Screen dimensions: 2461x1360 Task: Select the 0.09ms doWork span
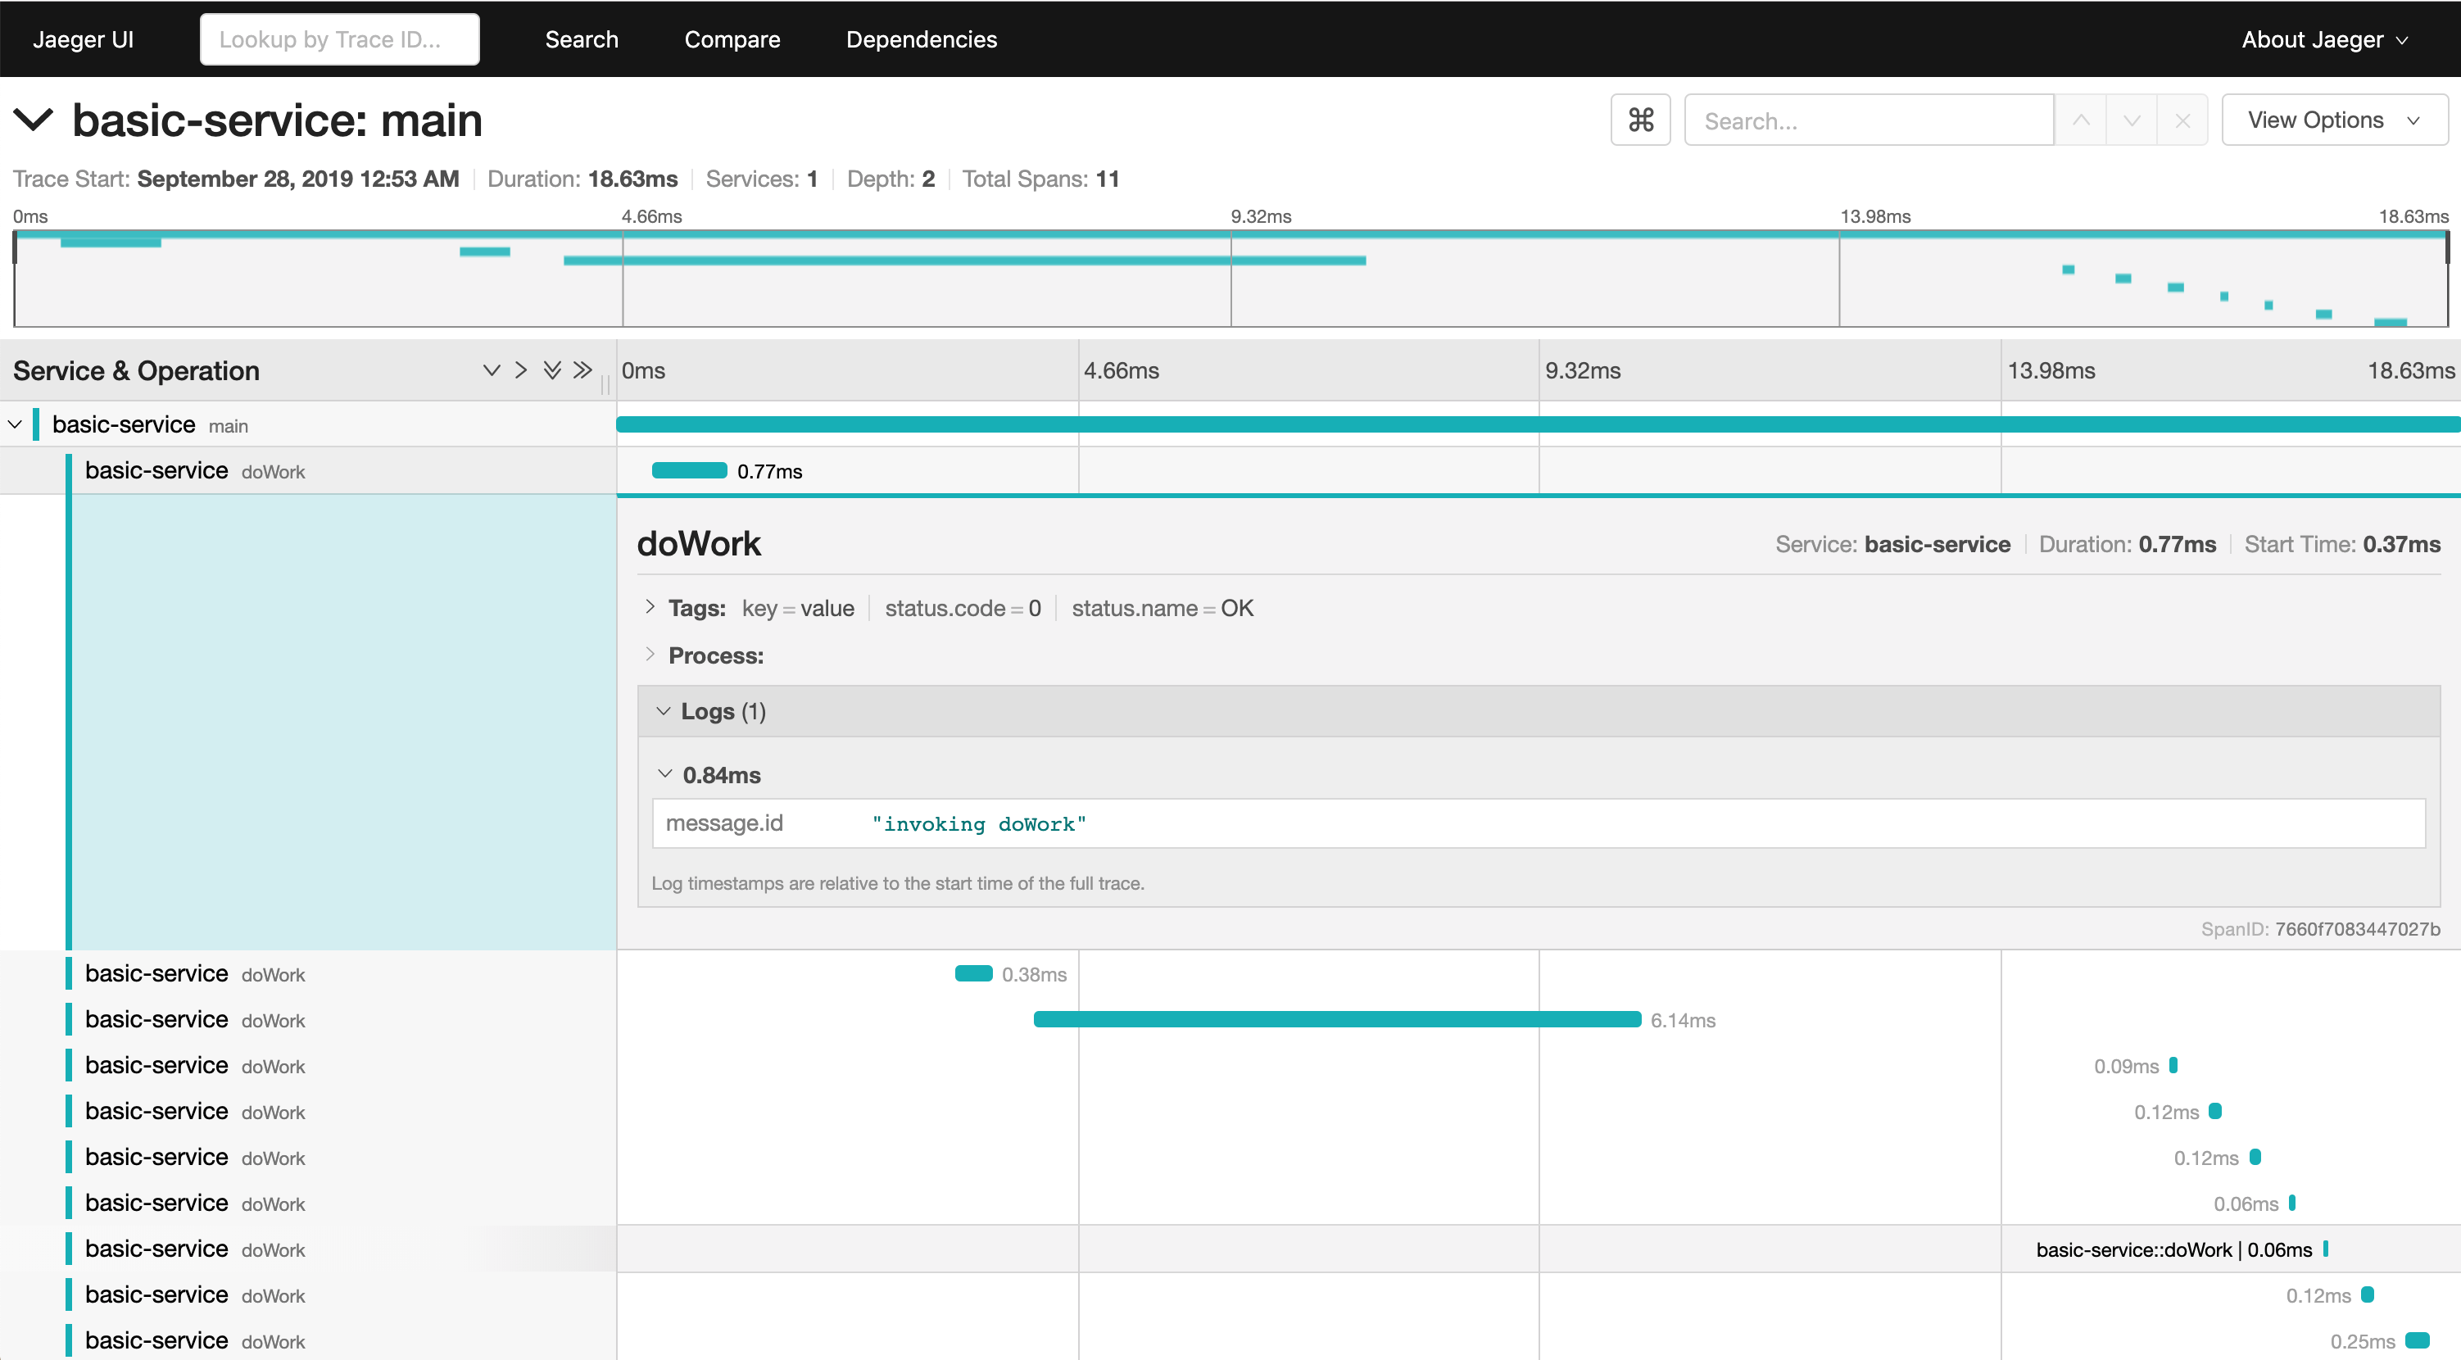pyautogui.click(x=2173, y=1066)
